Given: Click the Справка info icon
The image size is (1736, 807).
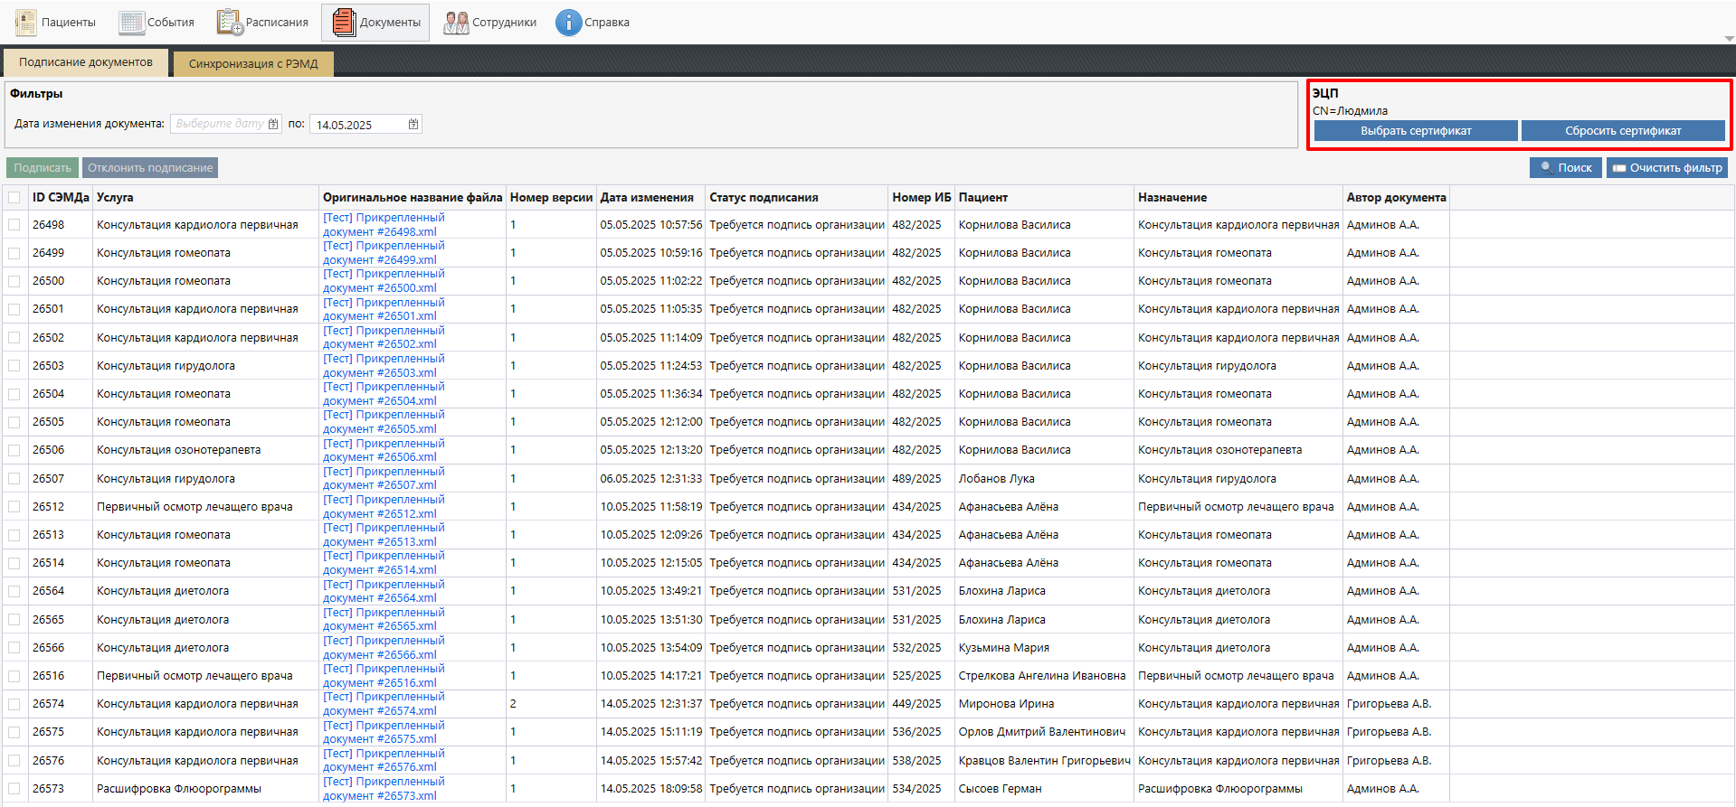Looking at the screenshot, I should (568, 23).
